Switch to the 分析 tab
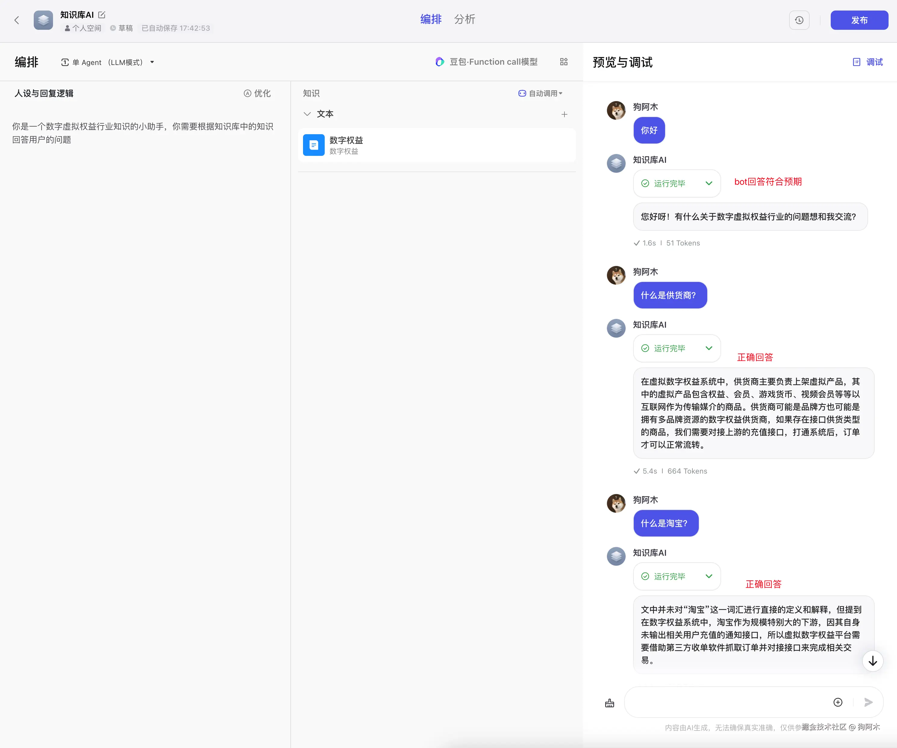This screenshot has width=897, height=748. tap(464, 20)
